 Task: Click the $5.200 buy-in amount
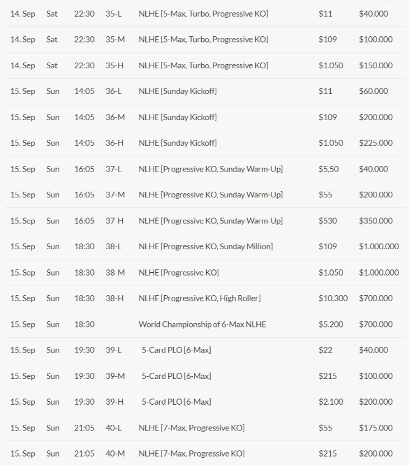coord(331,324)
